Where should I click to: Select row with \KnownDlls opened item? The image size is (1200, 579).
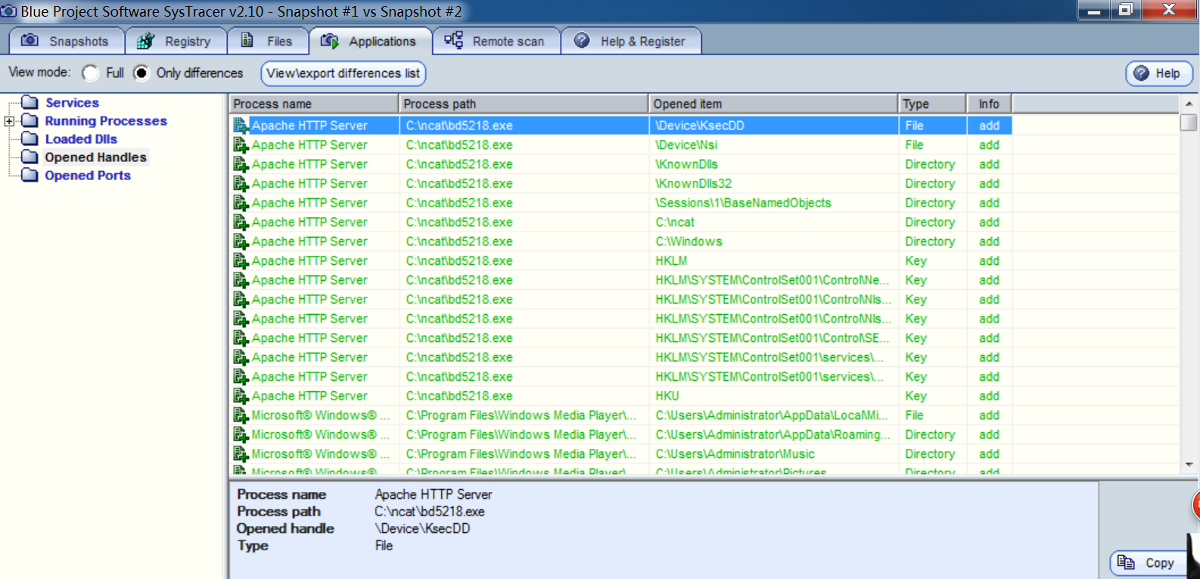coord(620,164)
